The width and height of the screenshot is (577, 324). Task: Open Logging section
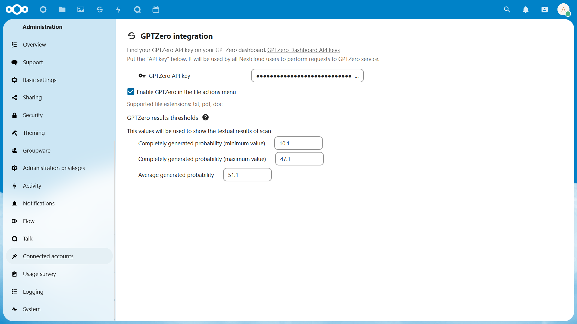(59, 292)
